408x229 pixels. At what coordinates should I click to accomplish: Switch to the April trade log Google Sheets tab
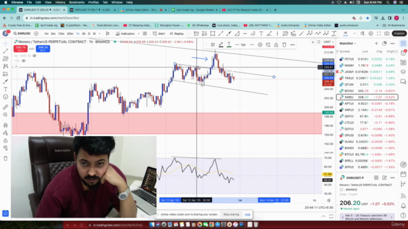point(194,10)
